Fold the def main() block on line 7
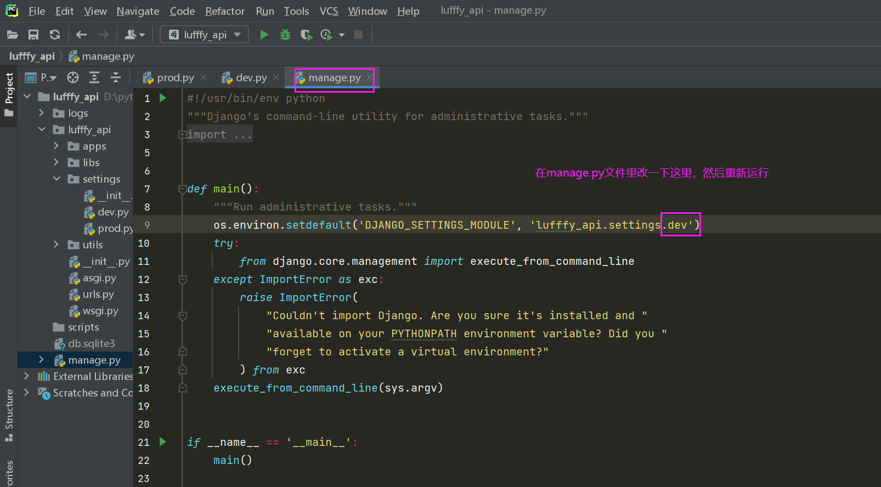Screen dimensions: 881x487 click(183, 189)
